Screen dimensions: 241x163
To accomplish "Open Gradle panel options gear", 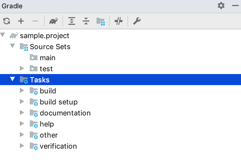I will point(221,6).
